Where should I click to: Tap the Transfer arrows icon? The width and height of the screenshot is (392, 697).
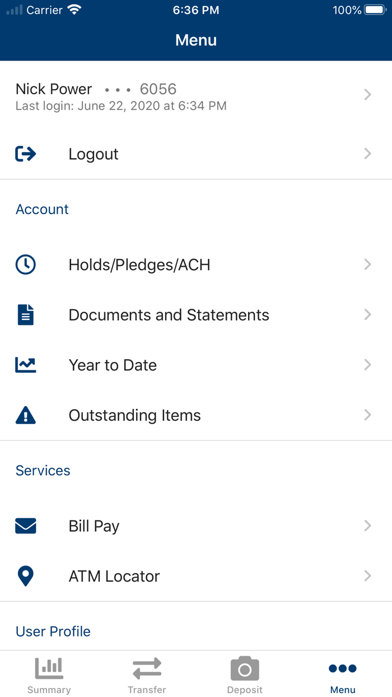coord(147,667)
